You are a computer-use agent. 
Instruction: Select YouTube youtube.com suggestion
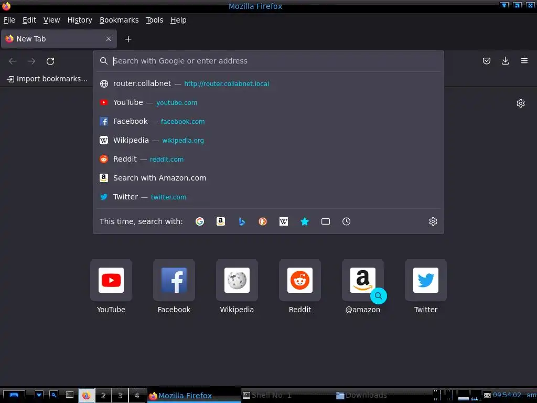click(268, 102)
